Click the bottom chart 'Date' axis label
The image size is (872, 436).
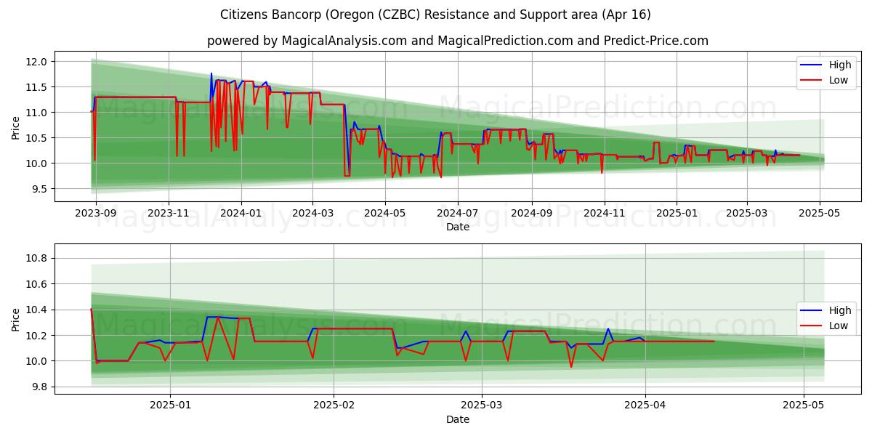tap(458, 419)
